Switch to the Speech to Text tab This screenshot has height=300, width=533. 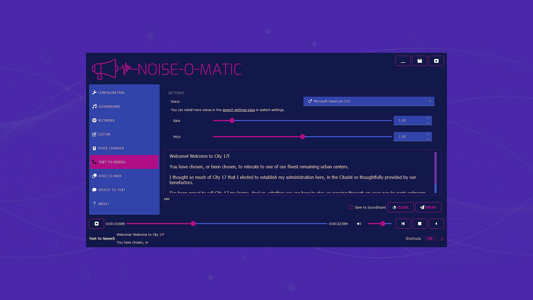[x=112, y=190]
